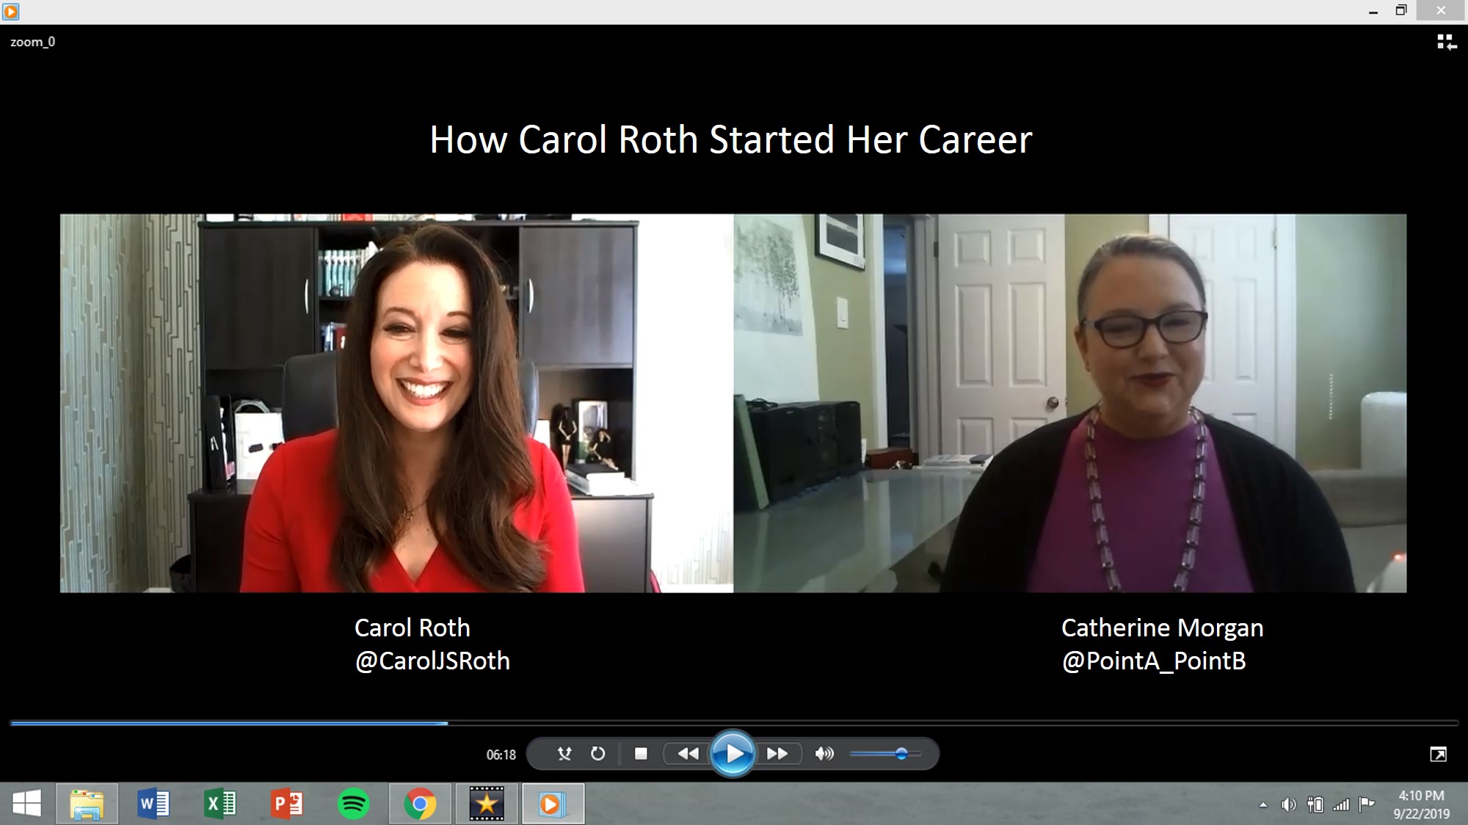Launch Excel from the taskbar

219,804
